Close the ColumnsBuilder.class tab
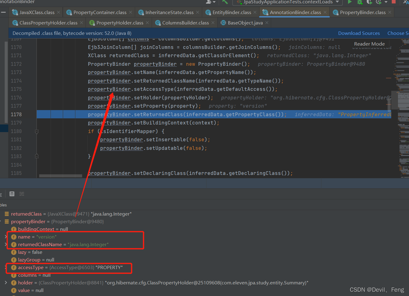Image resolution: width=409 pixels, height=296 pixels. 213,23
